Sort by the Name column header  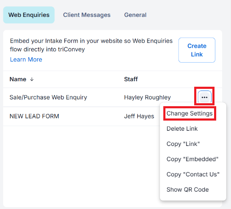point(18,79)
